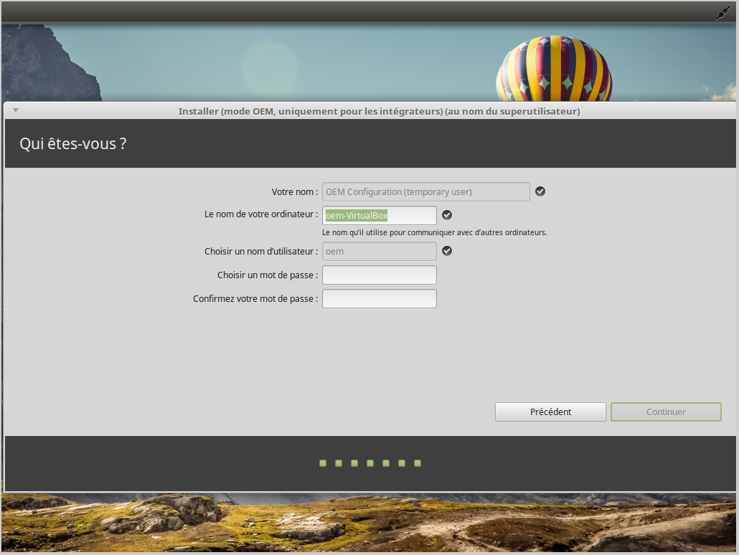Screen dimensions: 739x555
Task: Go back with the Précédent button
Action: pyautogui.click(x=550, y=412)
